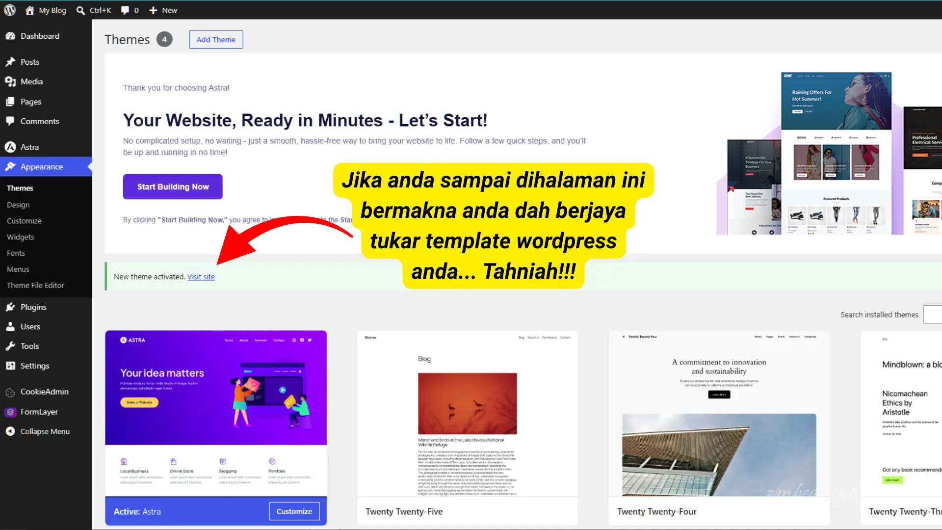
Task: Open the Dashboard menu
Action: pos(46,36)
